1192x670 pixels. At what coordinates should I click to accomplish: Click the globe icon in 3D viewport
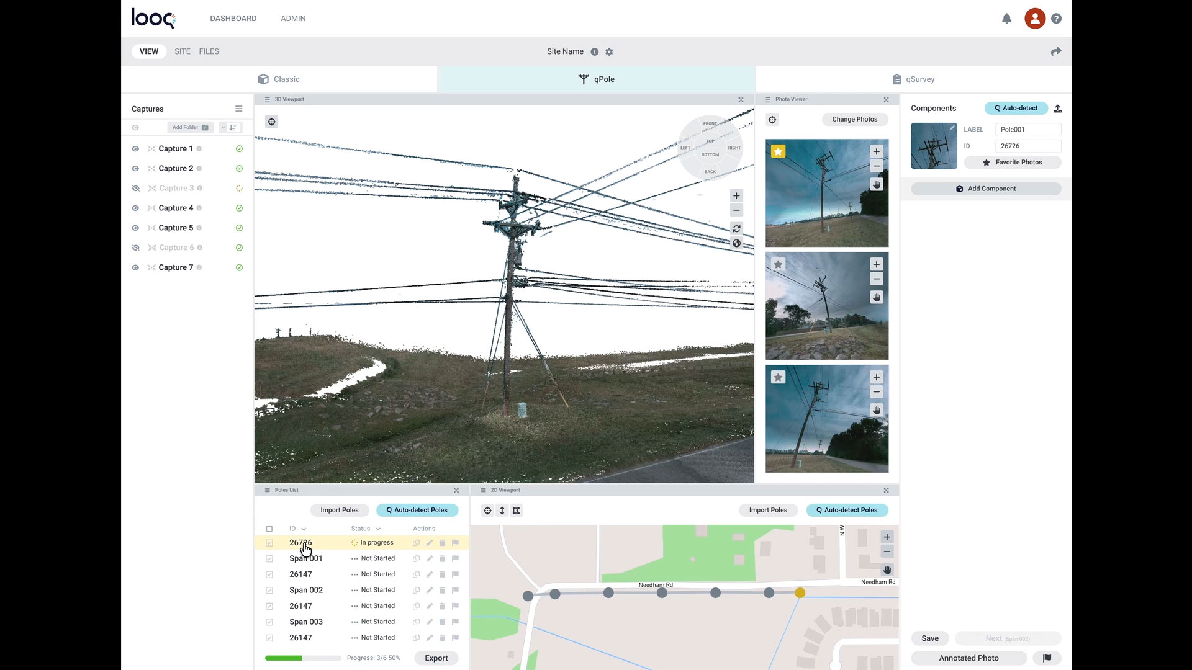[736, 244]
